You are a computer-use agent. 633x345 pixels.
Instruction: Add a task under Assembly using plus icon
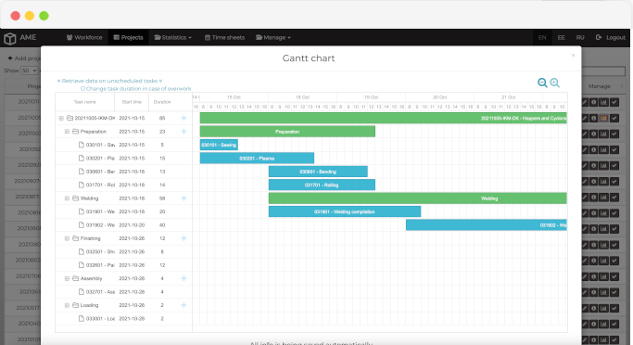(184, 278)
